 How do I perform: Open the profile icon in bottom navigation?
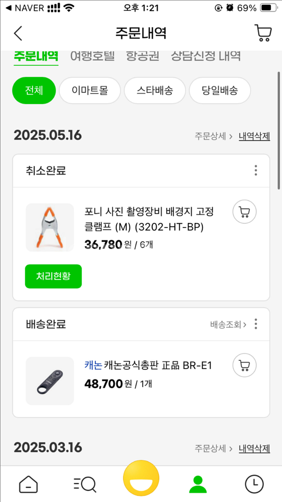[x=197, y=483]
